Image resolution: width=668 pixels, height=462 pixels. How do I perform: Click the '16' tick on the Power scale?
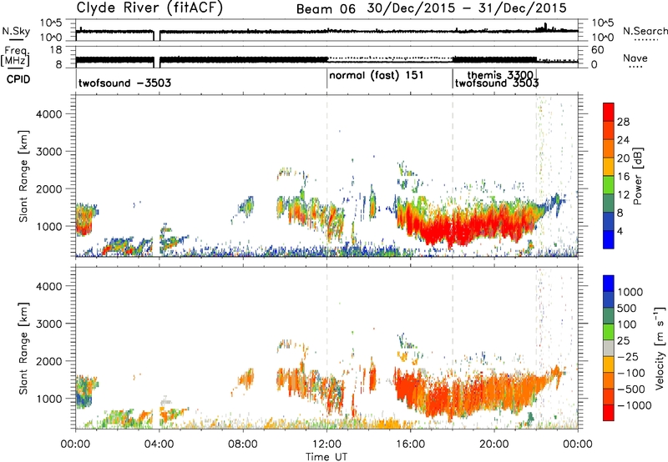[x=623, y=177]
